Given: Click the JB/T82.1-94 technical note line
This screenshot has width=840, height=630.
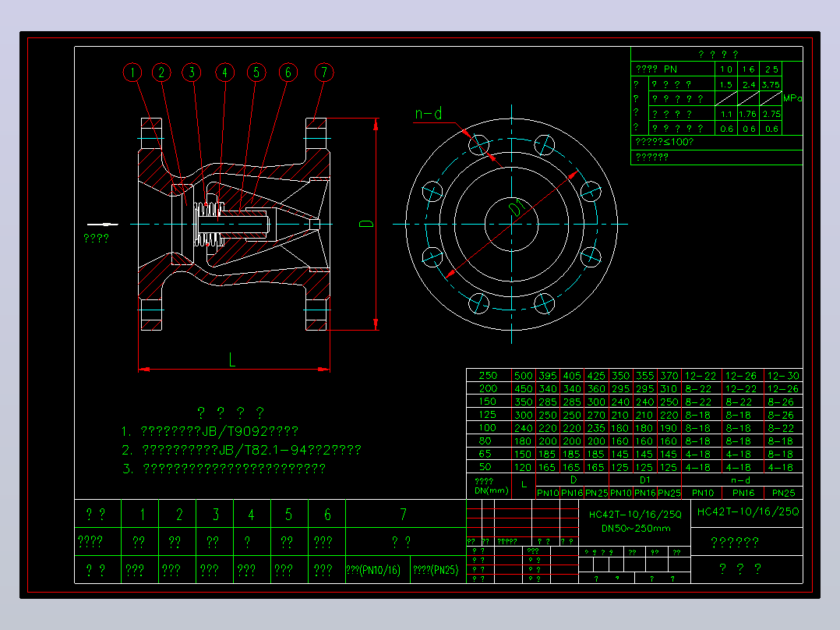Looking at the screenshot, I should (241, 449).
